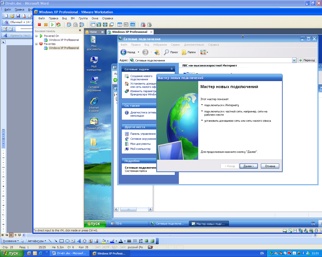Insert WordArt from Word drawing toolbar
This screenshot has width=322, height=257.
(x=79, y=241)
